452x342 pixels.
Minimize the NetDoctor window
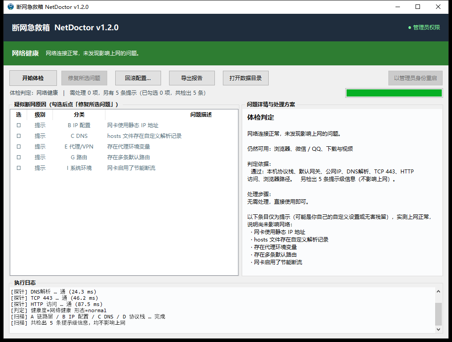398,7
